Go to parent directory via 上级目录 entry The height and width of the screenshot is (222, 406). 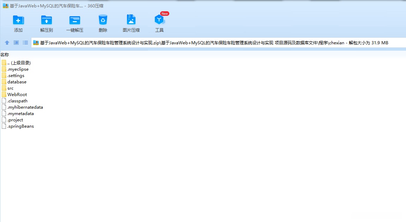tap(19, 63)
